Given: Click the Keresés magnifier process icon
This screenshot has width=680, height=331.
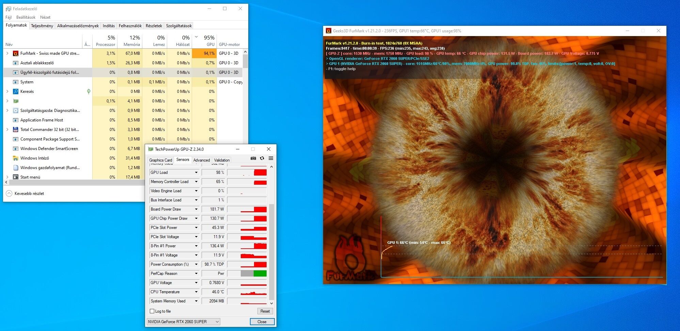Looking at the screenshot, I should click(x=15, y=92).
